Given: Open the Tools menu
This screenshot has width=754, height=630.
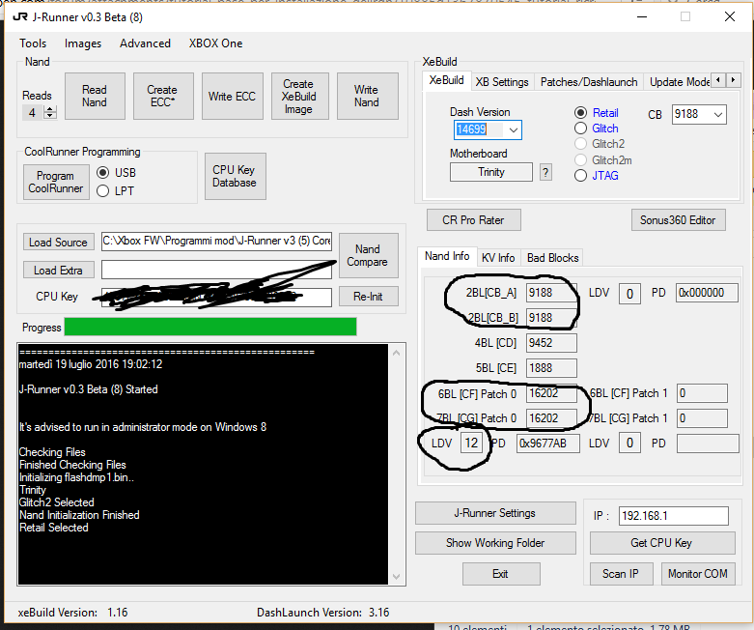Looking at the screenshot, I should point(33,43).
